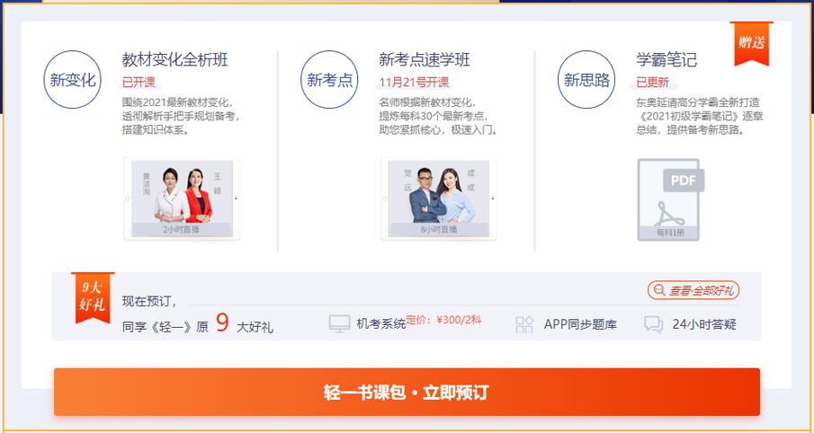The width and height of the screenshot is (814, 433).
Task: Open the 8小时直播 teacher thumbnail
Action: point(438,199)
